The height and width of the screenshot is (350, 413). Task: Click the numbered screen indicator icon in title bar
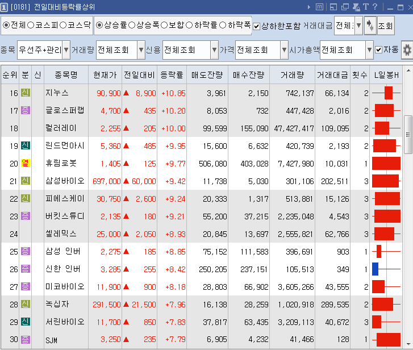coord(4,7)
